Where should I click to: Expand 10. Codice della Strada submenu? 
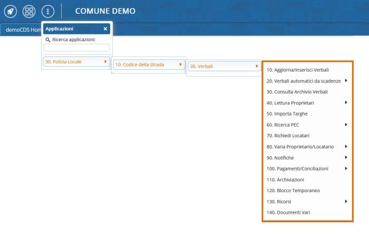(x=149, y=65)
